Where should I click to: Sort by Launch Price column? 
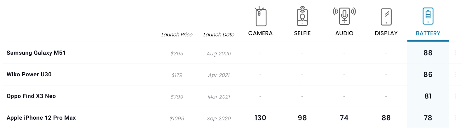pos(177,35)
